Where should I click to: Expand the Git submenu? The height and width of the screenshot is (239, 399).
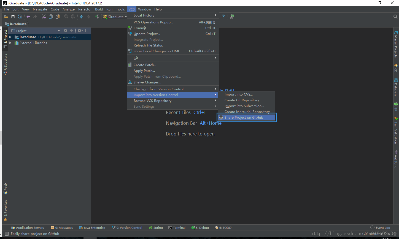coord(173,58)
